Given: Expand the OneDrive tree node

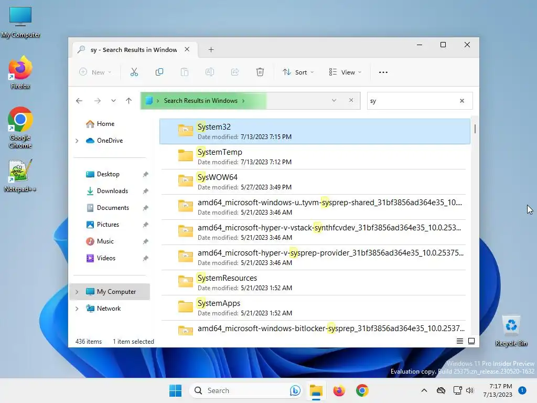Looking at the screenshot, I should 77,141.
